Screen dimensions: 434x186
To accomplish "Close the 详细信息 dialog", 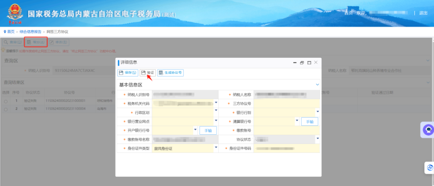I will click(316, 63).
